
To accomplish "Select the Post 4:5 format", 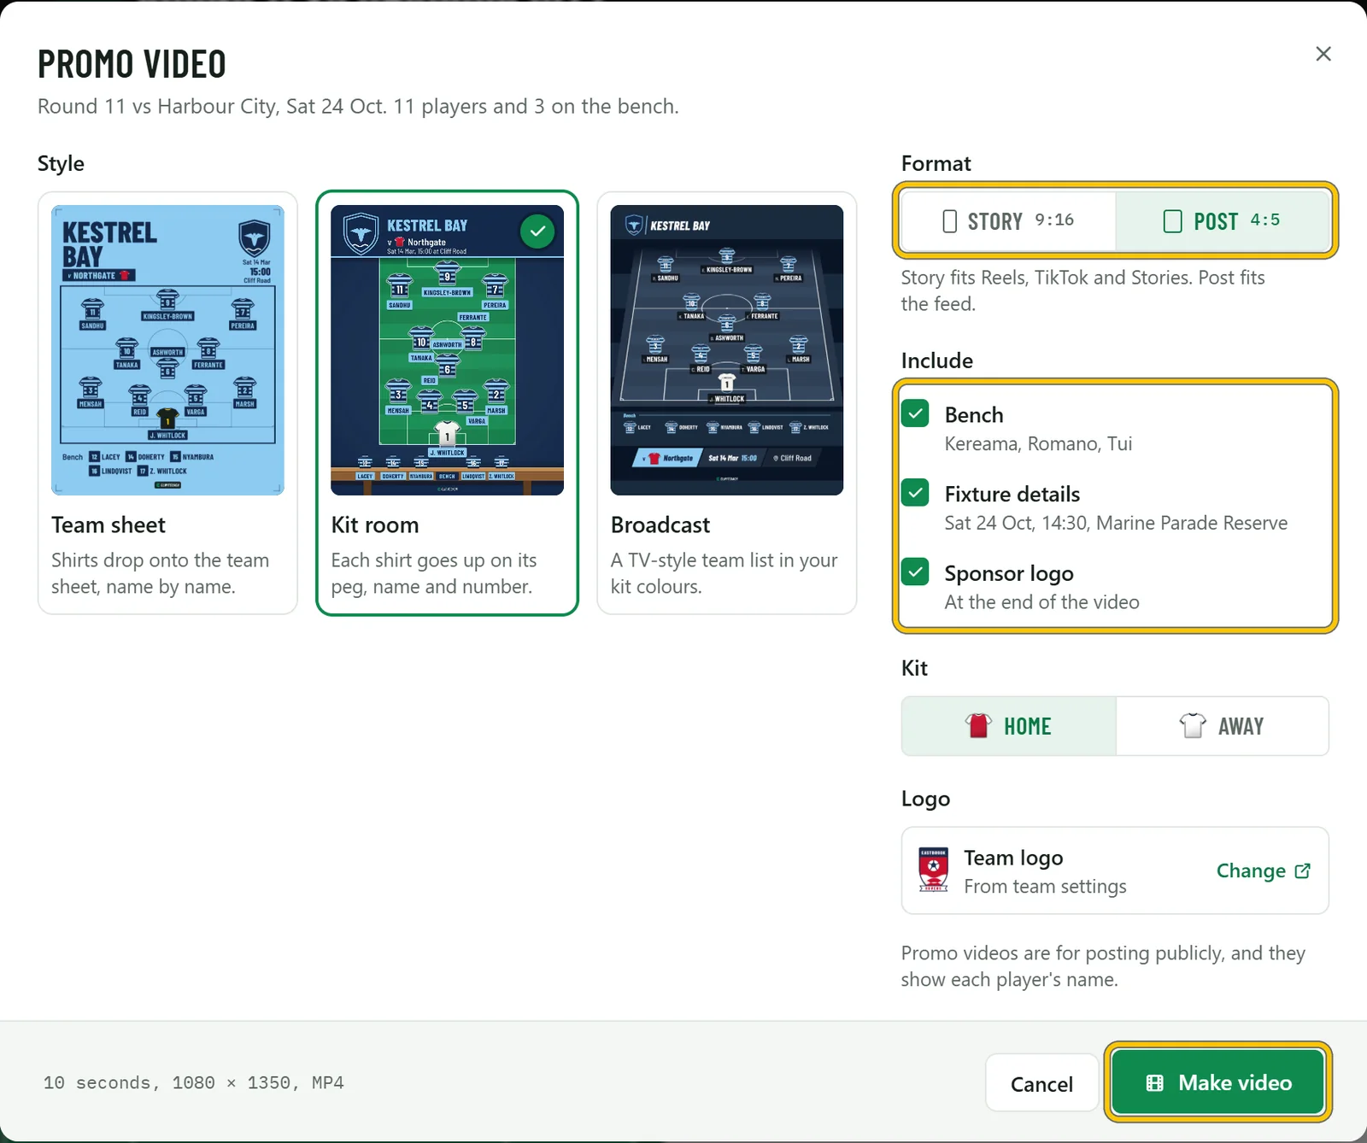I will pos(1223,220).
